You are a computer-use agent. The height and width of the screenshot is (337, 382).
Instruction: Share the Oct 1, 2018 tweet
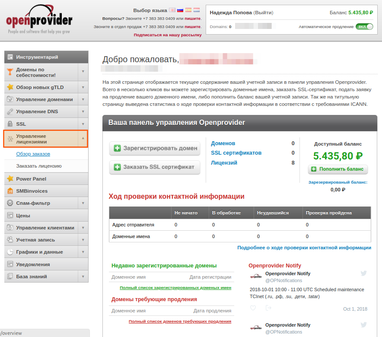[x=268, y=308]
